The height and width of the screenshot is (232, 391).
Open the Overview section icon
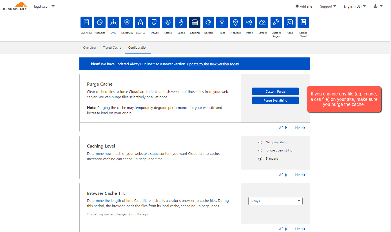click(86, 23)
